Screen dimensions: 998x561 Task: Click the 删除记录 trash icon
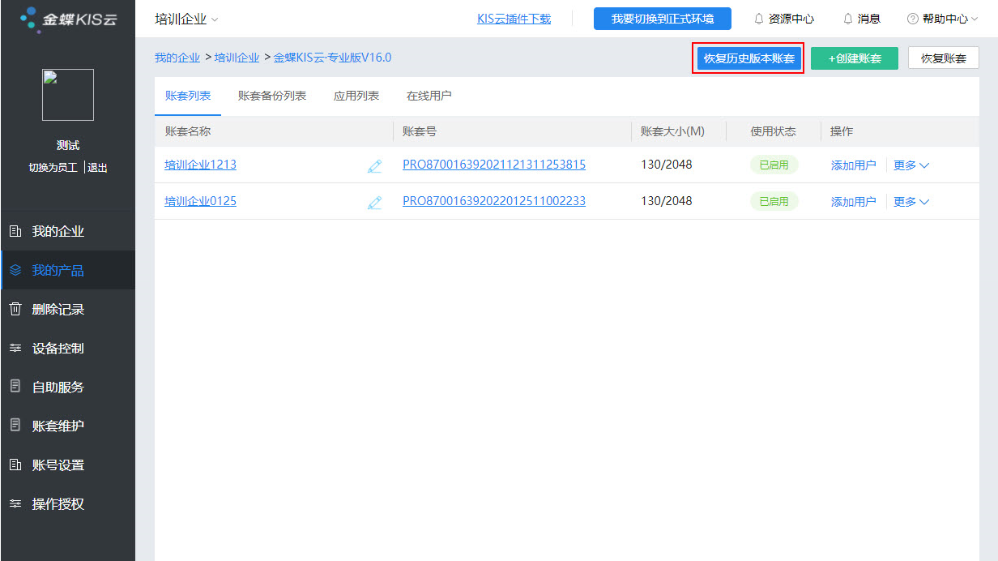[x=15, y=309]
